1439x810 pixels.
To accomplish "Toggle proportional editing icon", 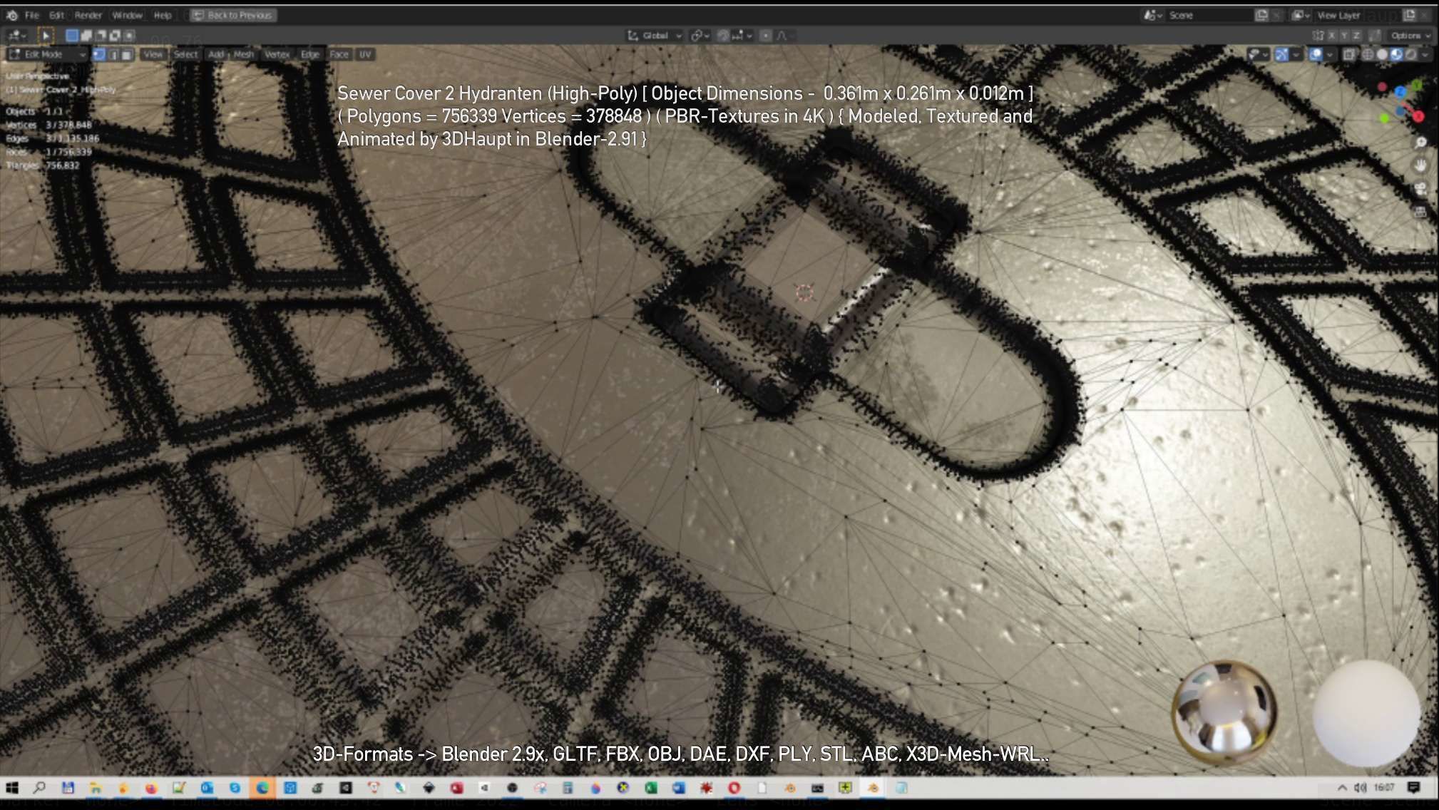I will click(765, 35).
